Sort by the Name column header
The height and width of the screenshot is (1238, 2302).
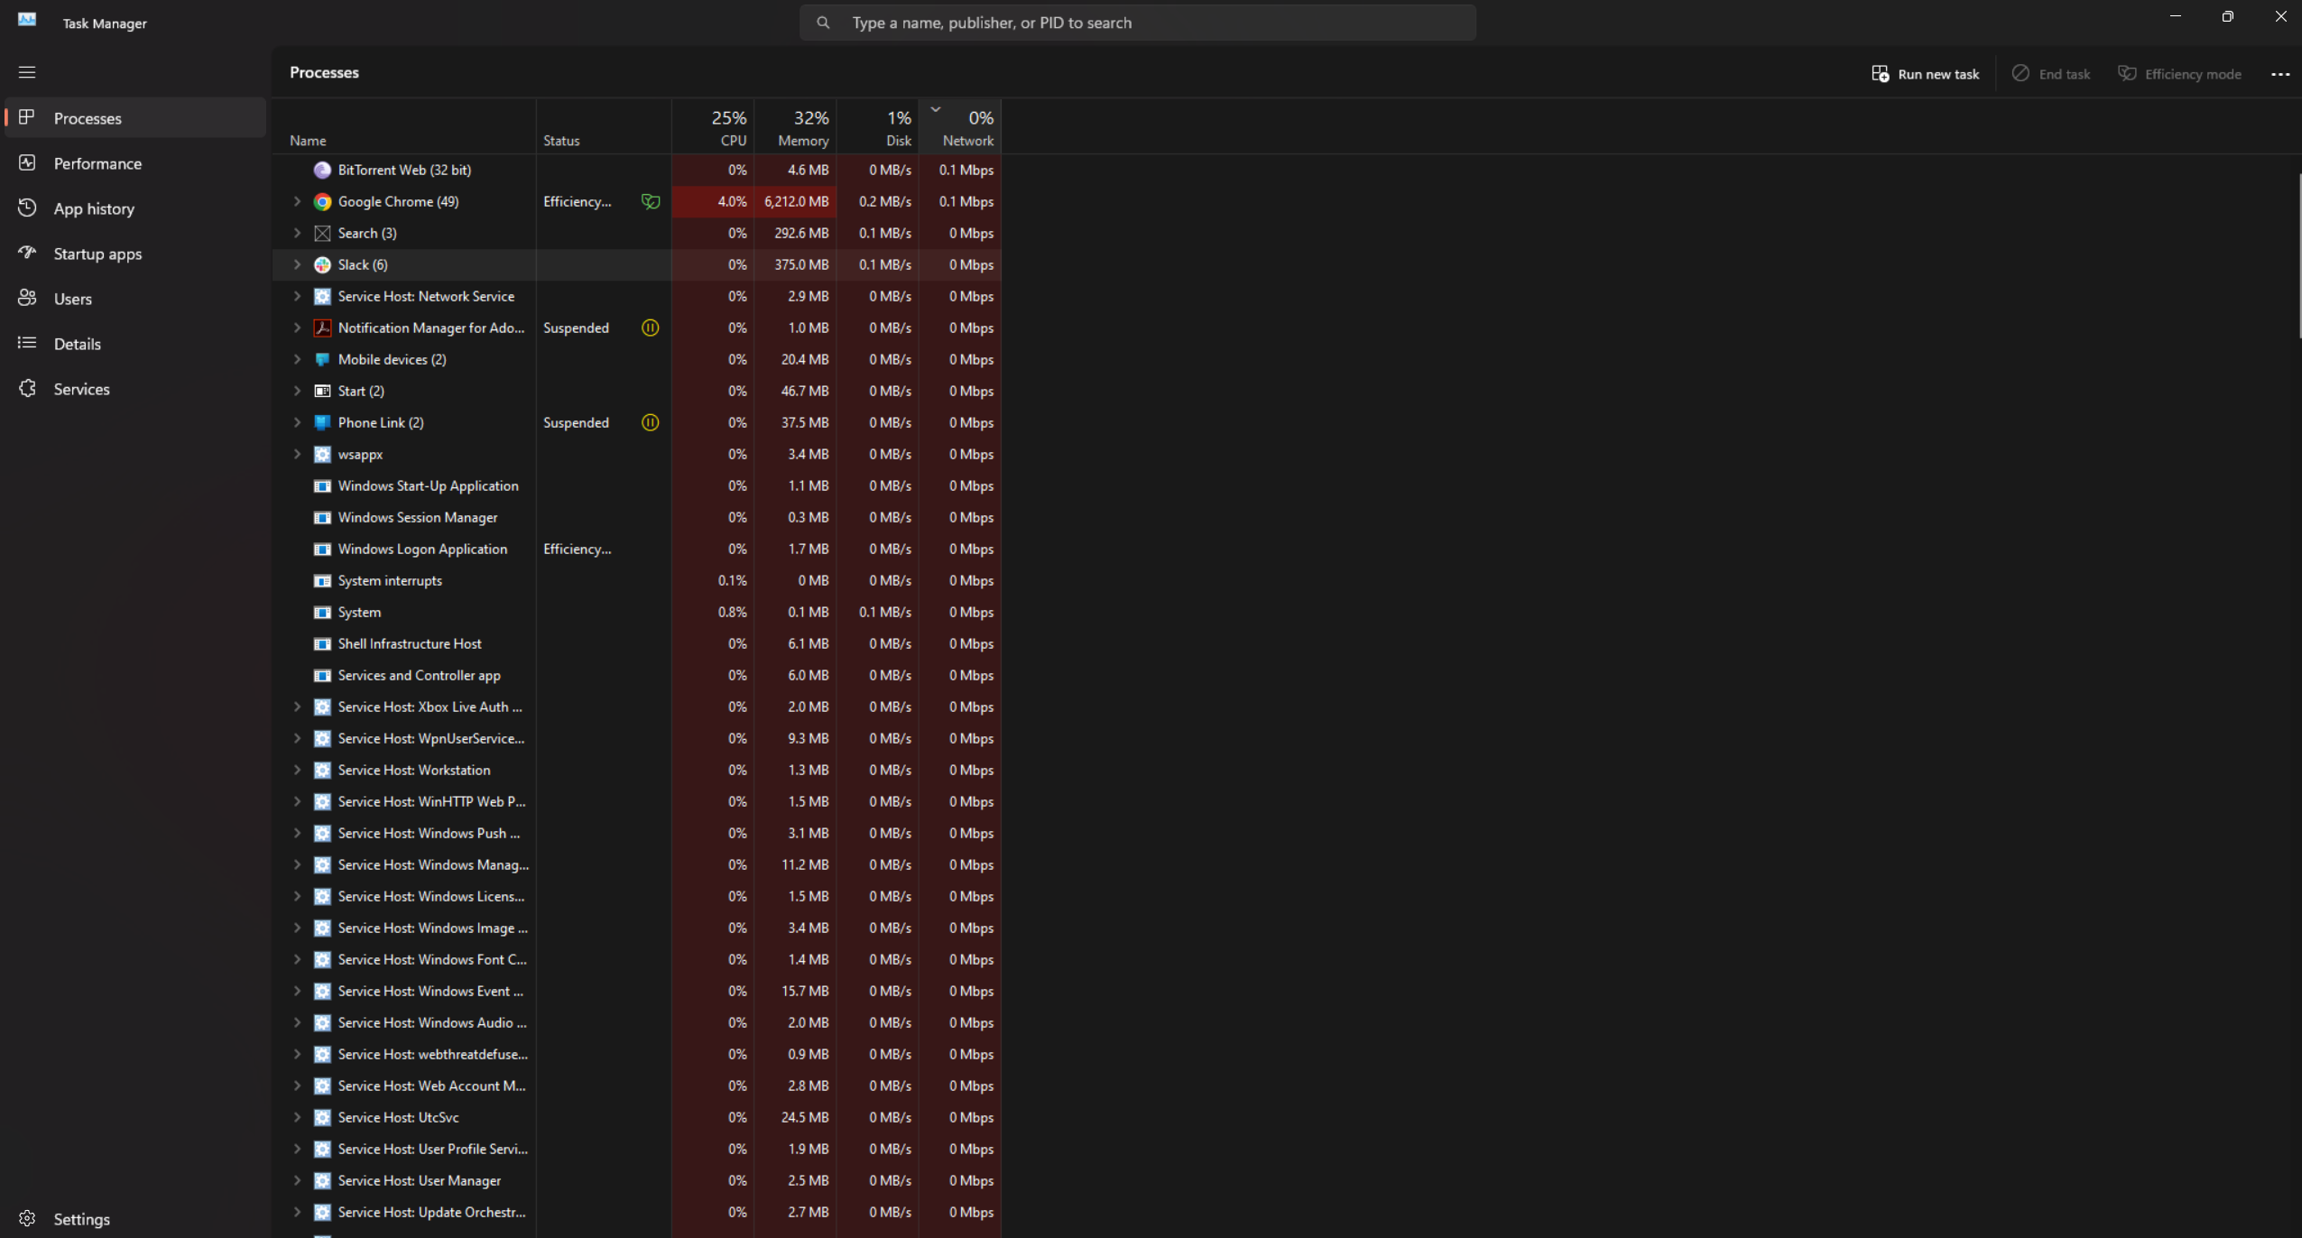(404, 126)
